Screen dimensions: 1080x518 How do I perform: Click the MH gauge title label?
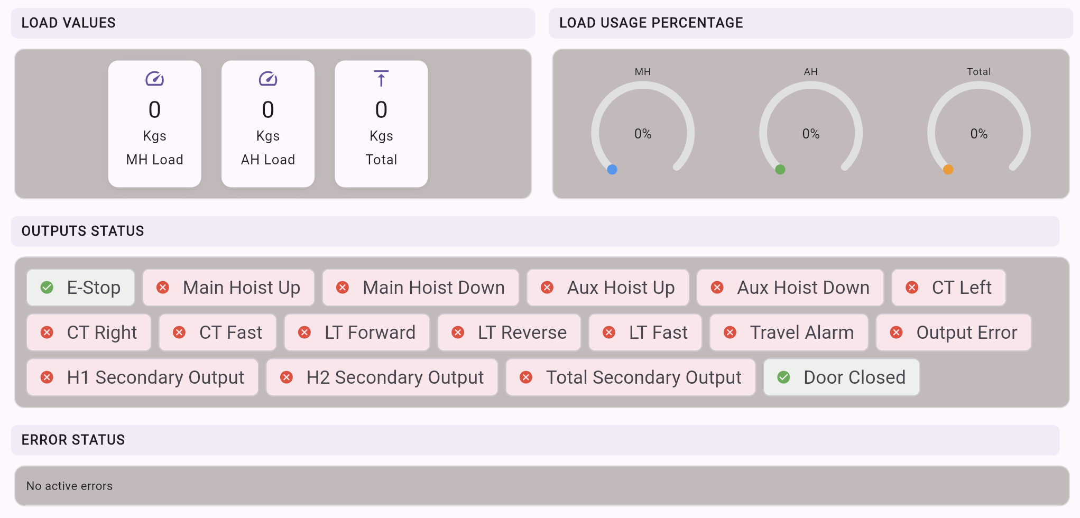(643, 71)
